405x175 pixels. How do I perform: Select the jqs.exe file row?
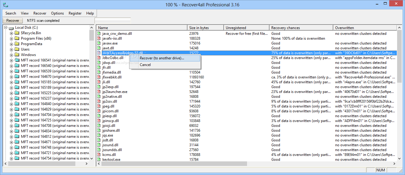click(x=246, y=135)
